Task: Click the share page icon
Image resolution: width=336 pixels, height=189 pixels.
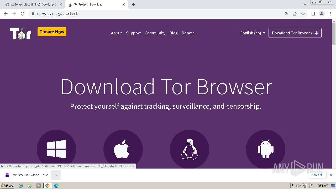Action: tap(295, 14)
